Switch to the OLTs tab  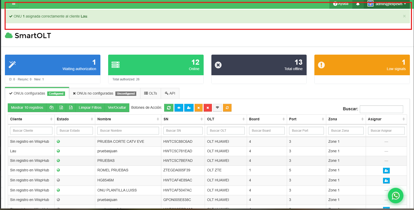click(150, 93)
